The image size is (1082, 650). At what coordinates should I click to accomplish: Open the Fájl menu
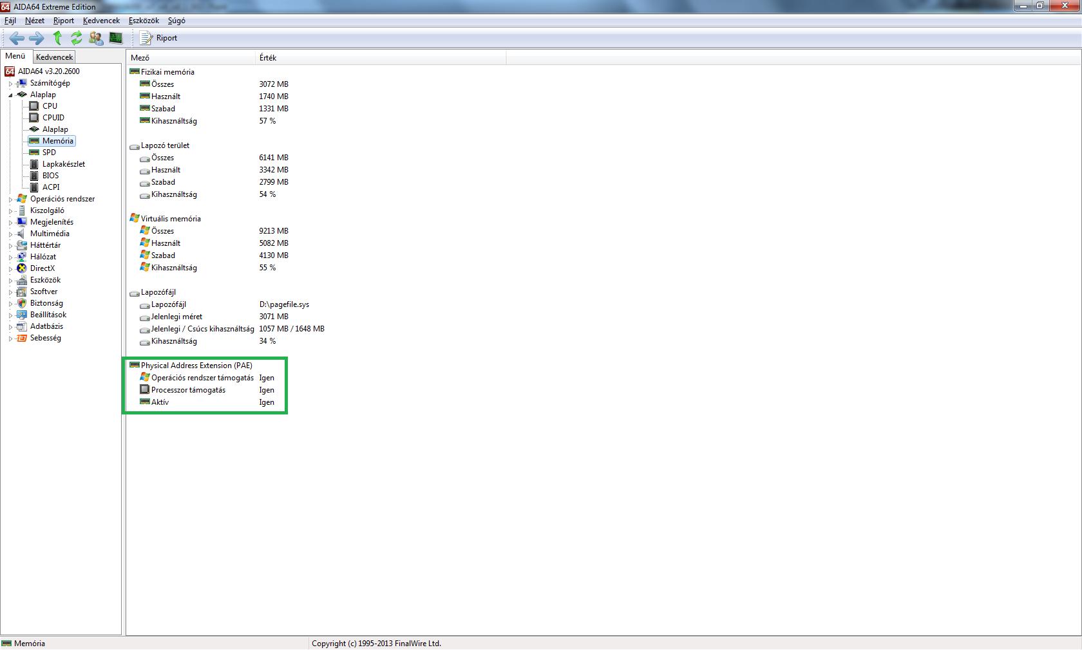[x=10, y=21]
